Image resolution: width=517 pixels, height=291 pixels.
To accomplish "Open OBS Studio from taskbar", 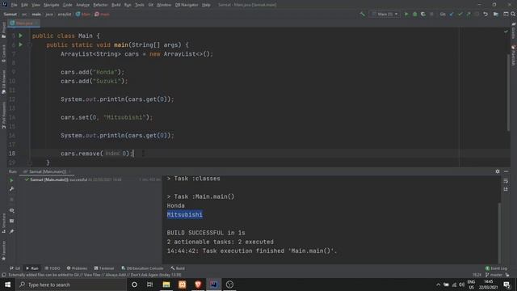I will pos(229,285).
